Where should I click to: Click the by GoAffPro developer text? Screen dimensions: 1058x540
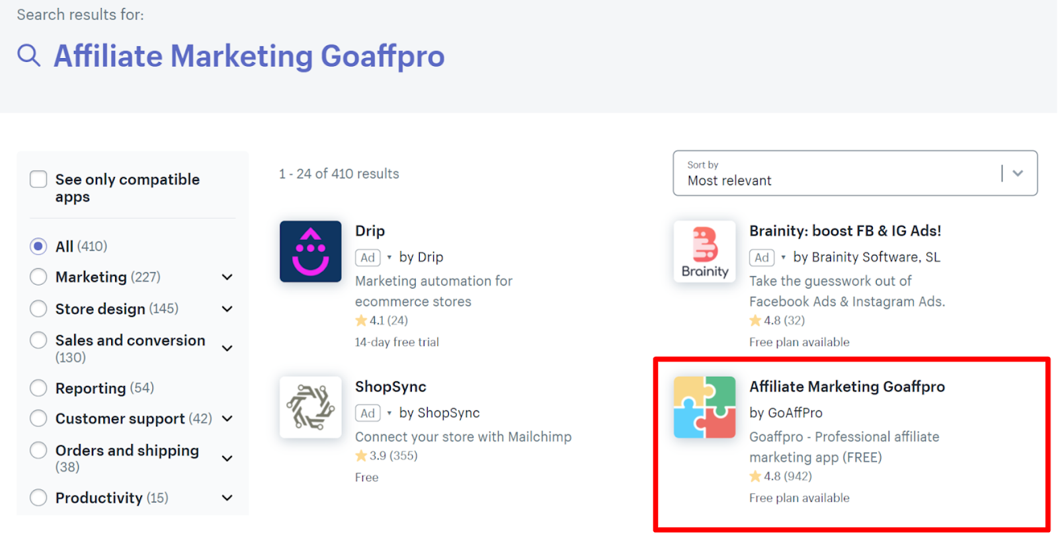[x=786, y=413]
